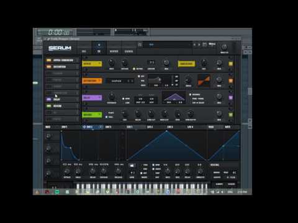Toggle the Hyper Retrig switch
Image resolution: width=298 pixels, height=223 pixels.
pos(134,69)
